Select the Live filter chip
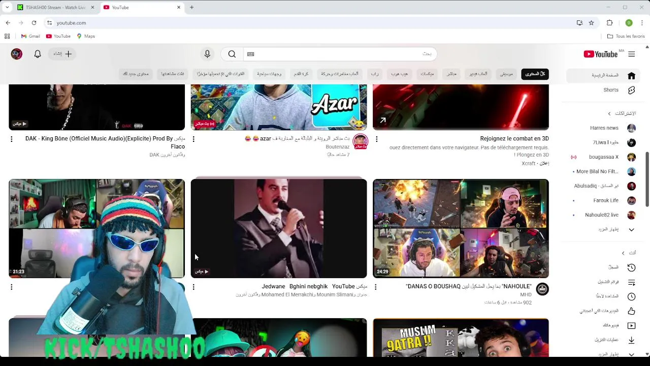The image size is (650, 366). 451,74
